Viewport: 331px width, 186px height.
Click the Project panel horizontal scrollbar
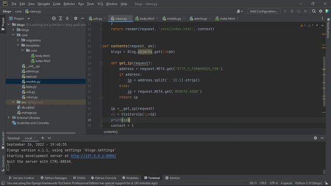pyautogui.click(x=40, y=133)
